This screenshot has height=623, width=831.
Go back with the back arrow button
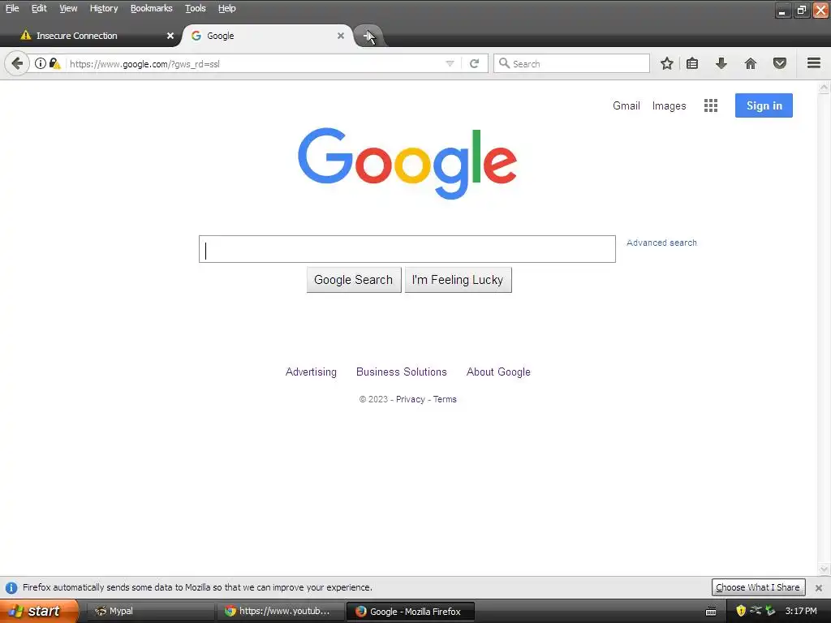(17, 63)
